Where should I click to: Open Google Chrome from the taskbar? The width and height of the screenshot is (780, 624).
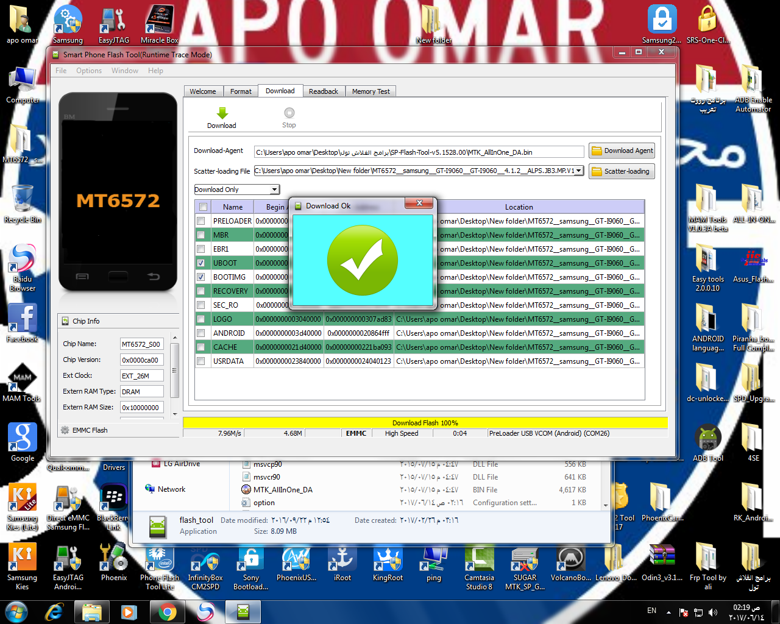point(166,612)
